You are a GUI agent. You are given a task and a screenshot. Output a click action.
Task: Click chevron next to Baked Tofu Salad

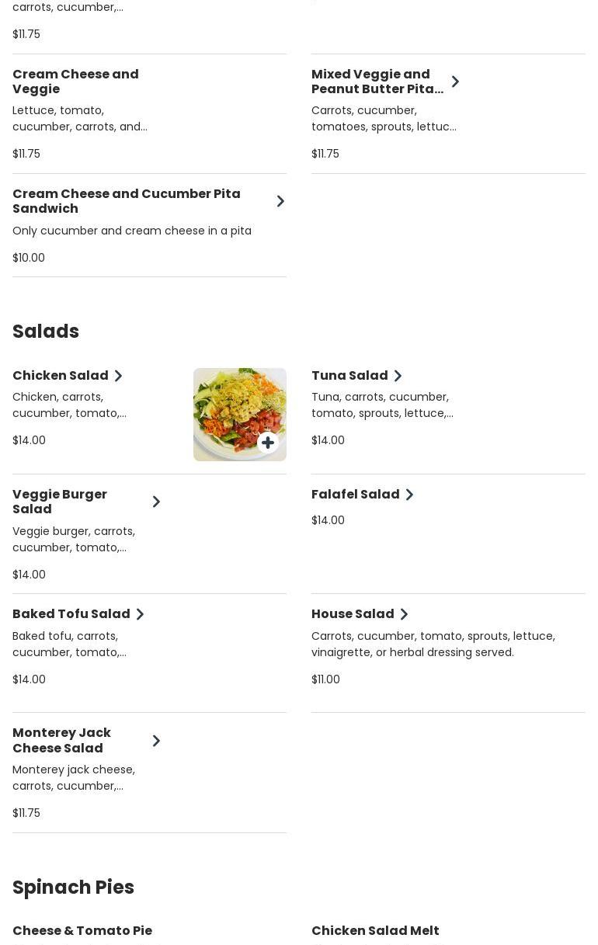pyautogui.click(x=140, y=614)
